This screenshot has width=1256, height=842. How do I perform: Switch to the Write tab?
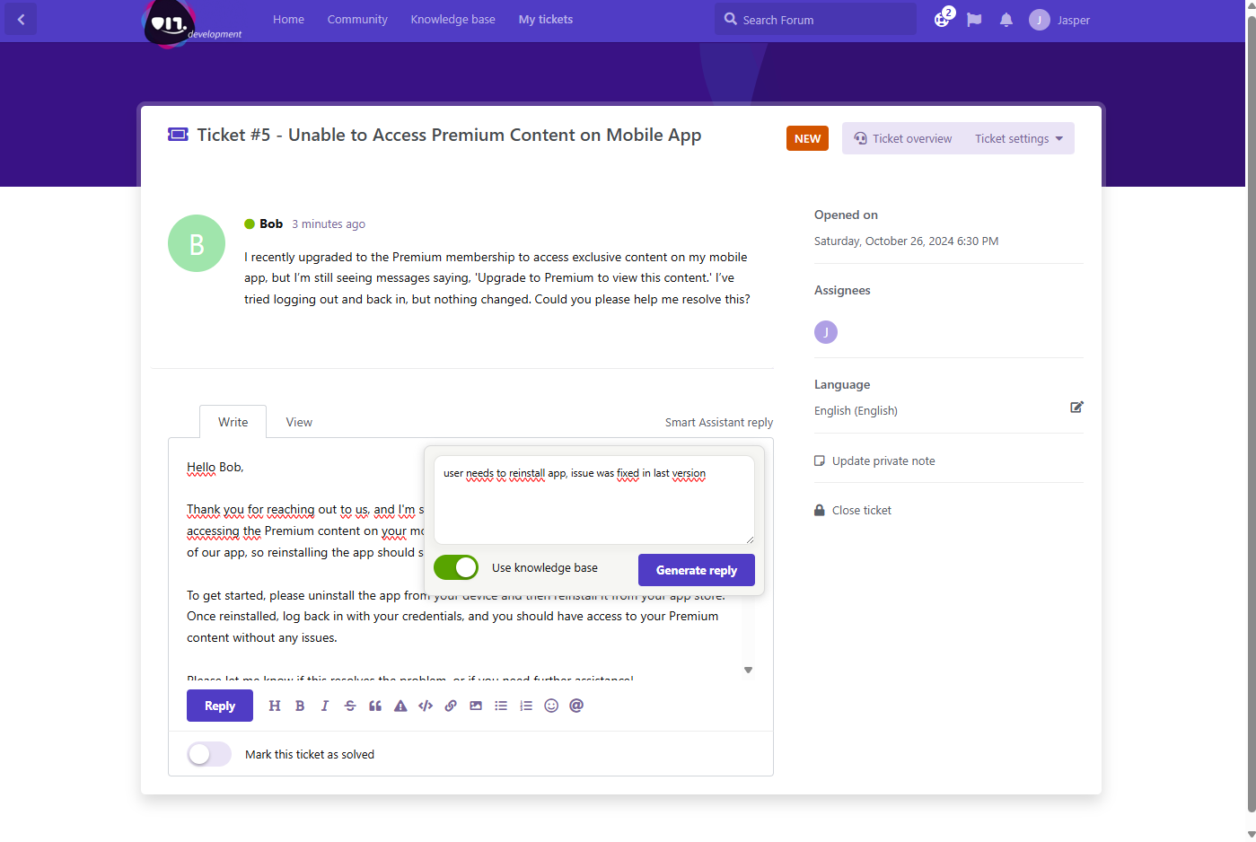click(233, 422)
